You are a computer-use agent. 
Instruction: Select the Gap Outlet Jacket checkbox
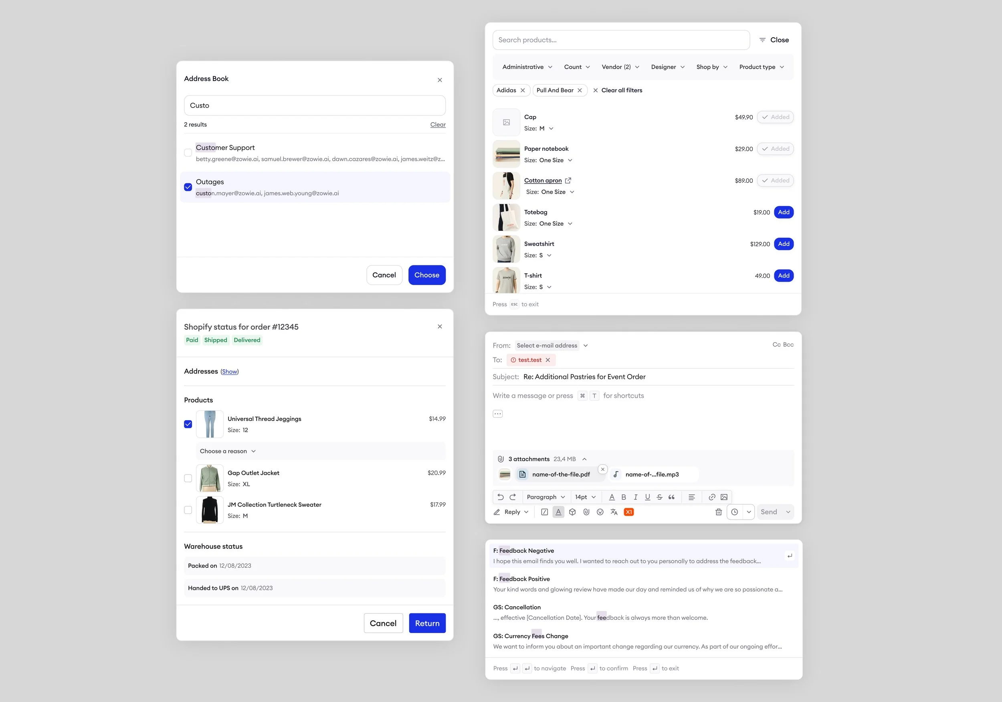[x=188, y=478]
